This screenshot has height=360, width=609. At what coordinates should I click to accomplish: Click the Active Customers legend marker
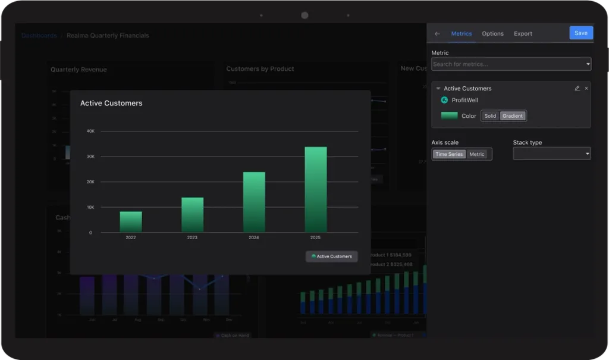pyautogui.click(x=313, y=256)
